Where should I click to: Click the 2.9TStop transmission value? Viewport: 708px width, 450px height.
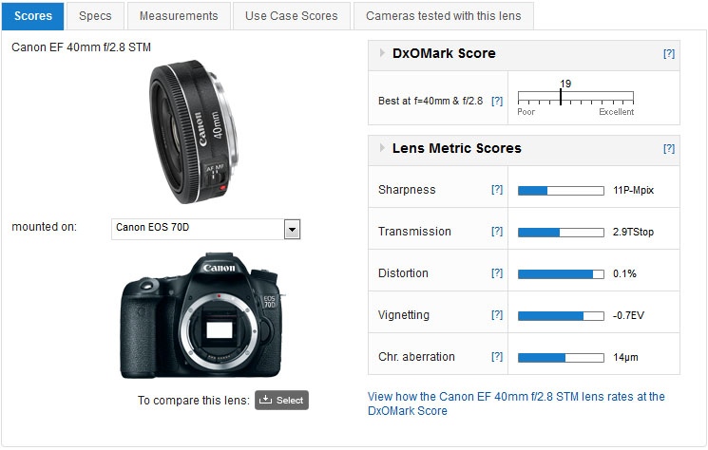coord(633,233)
